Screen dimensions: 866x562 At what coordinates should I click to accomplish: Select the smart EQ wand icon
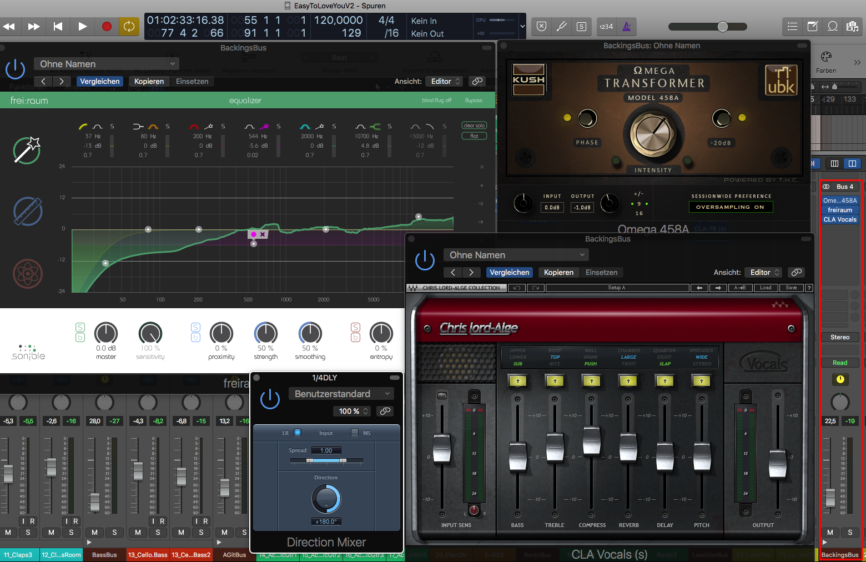coord(27,150)
